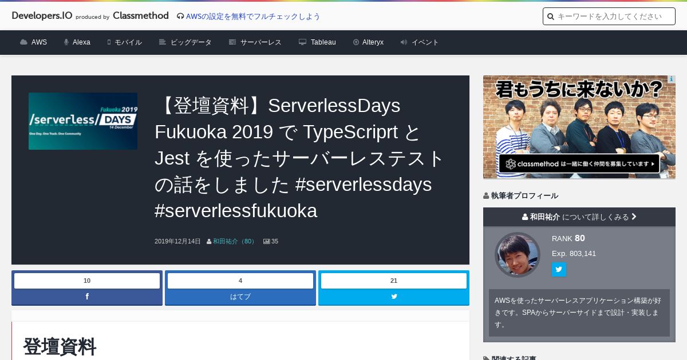The image size is (687, 360).
Task: Open the Alteryx category menu
Action: coord(373,42)
